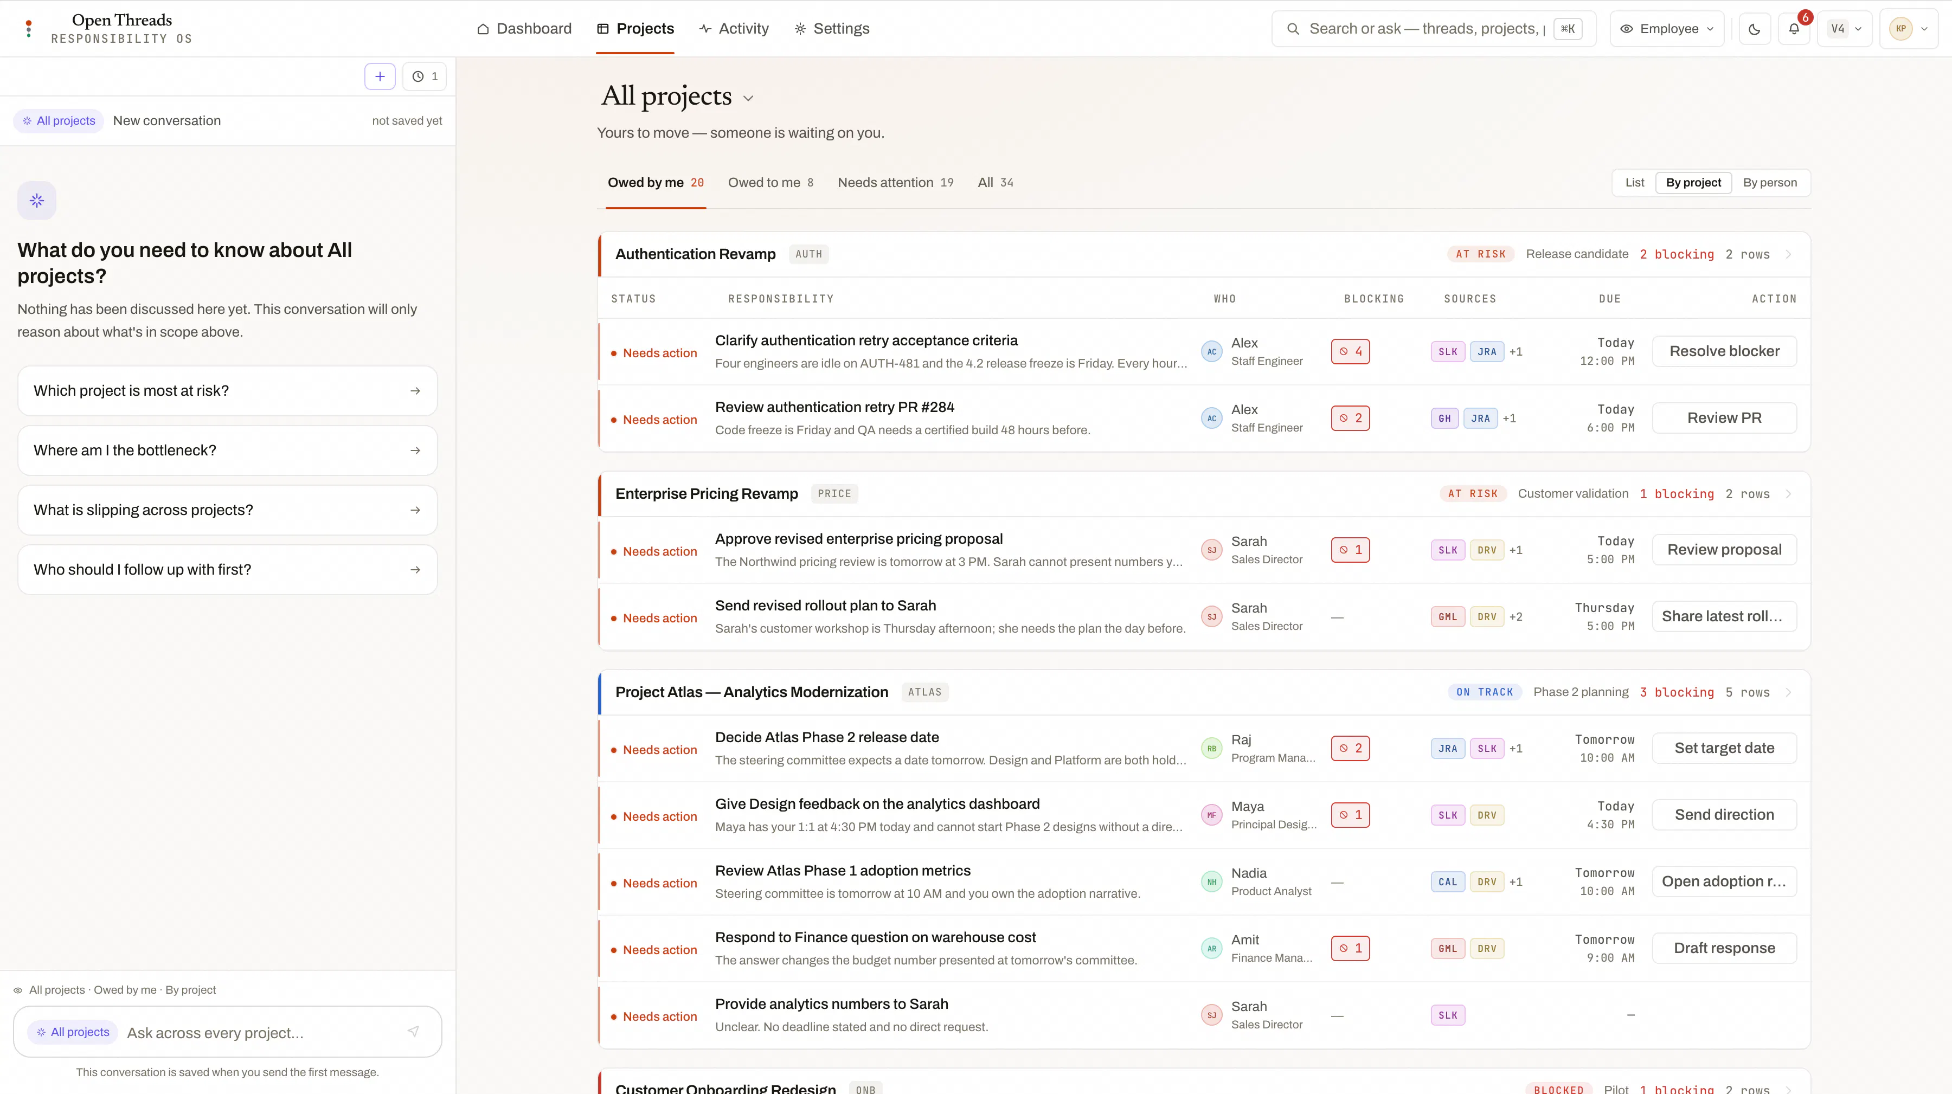
Task: Click Maya MF avatar icon
Action: point(1212,815)
